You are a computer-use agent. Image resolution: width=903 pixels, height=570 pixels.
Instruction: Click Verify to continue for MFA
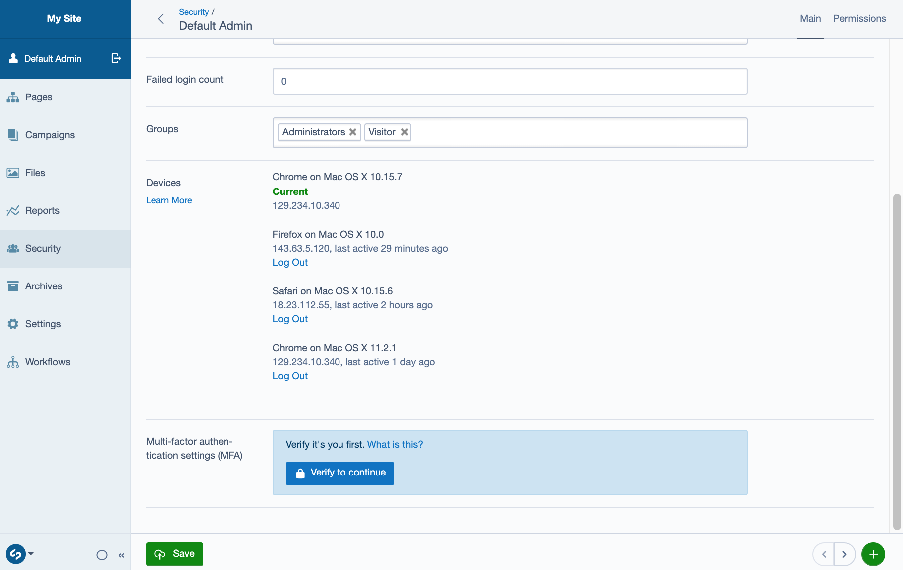click(339, 473)
